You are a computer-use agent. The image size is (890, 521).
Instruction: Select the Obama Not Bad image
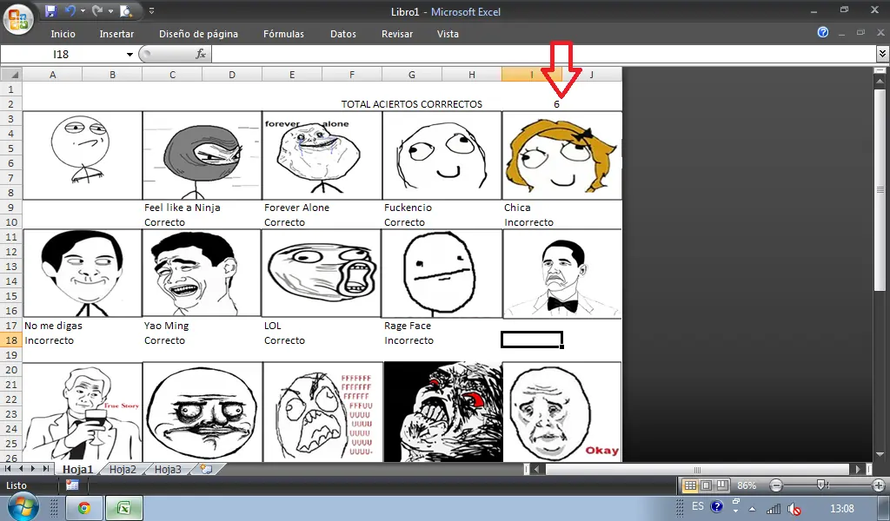[x=562, y=274]
